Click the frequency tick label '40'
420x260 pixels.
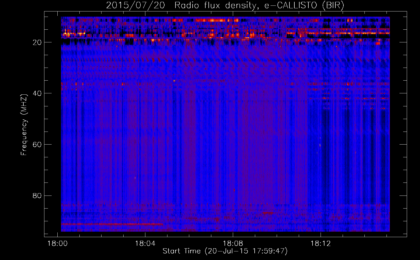(x=37, y=93)
